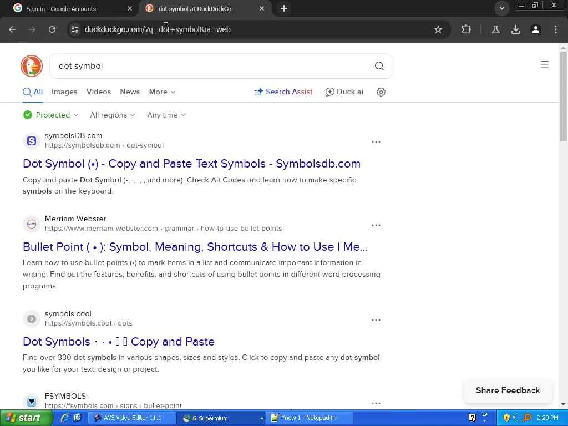This screenshot has height=426, width=568.
Task: Open the extensions puzzle icon
Action: coord(466,29)
